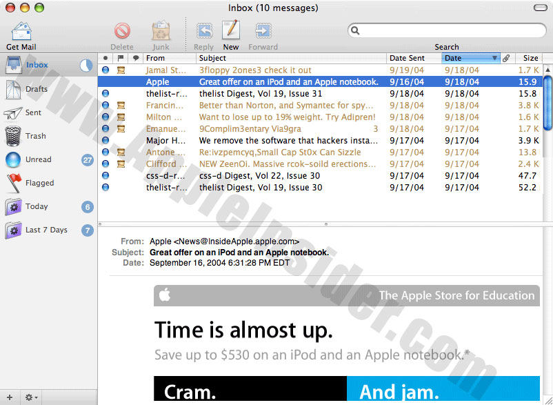Click junk bag icon on Francin... row
The image size is (553, 405).
point(121,106)
